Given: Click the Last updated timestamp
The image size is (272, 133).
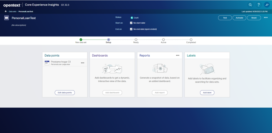Looking at the screenshot, I should pyautogui.click(x=255, y=12).
